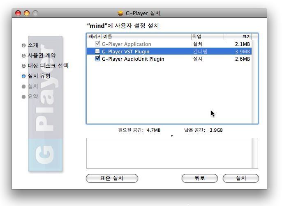282x206 pixels.
Task: Click the 설치 action for AudioUnit Plugin
Action: point(197,59)
